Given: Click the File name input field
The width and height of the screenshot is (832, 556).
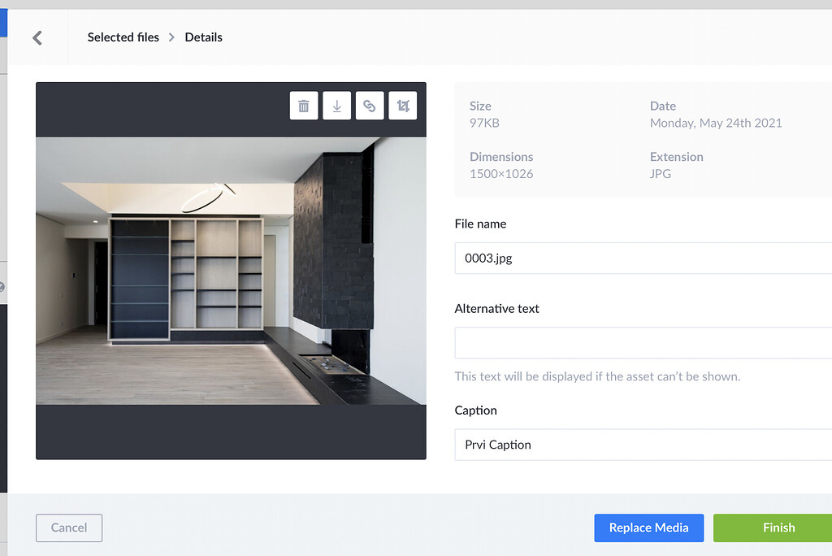Looking at the screenshot, I should click(x=643, y=258).
